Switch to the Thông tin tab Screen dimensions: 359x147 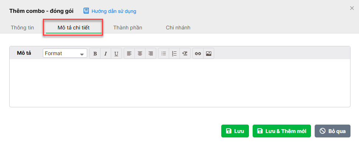pyautogui.click(x=23, y=28)
